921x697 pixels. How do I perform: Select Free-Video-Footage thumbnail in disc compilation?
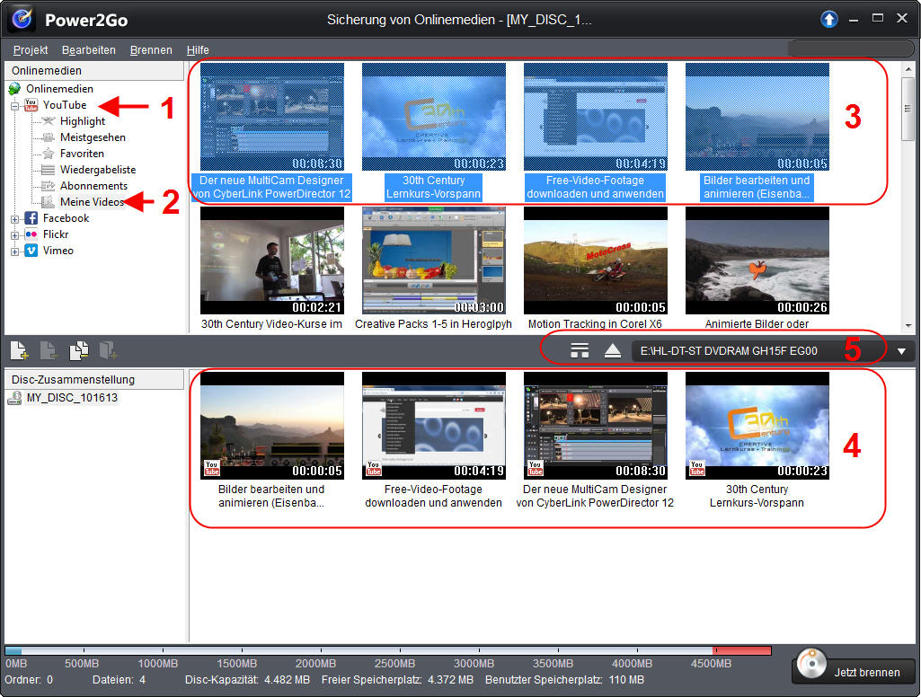pyautogui.click(x=433, y=426)
